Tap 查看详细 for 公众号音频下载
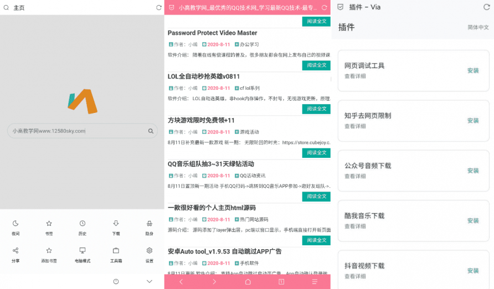Viewport: 494px width, 289px height. tap(355, 176)
